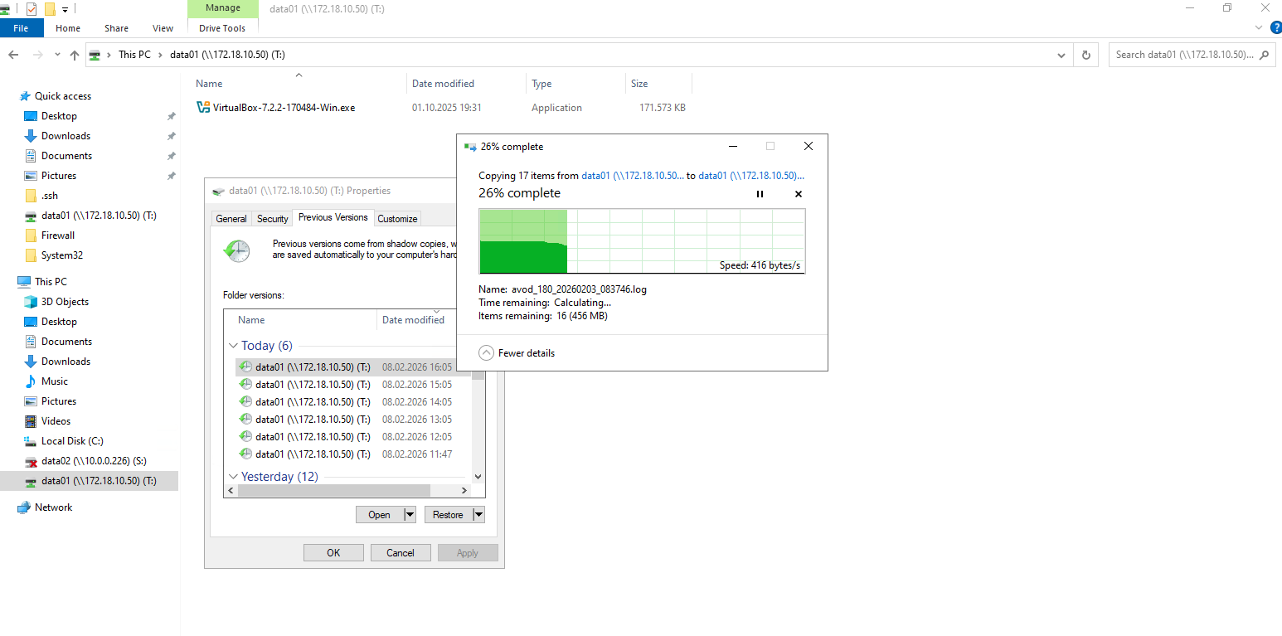Sort files by the Type column header
Image resolution: width=1282 pixels, height=636 pixels.
tap(575, 84)
